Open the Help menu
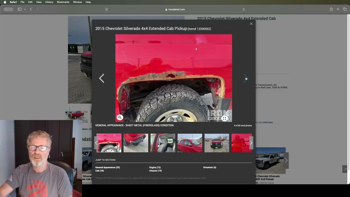Image resolution: width=350 pixels, height=197 pixels. pos(88,2)
